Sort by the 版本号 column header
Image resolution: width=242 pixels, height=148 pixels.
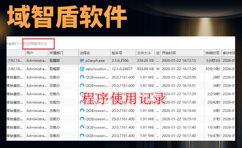[123, 53]
